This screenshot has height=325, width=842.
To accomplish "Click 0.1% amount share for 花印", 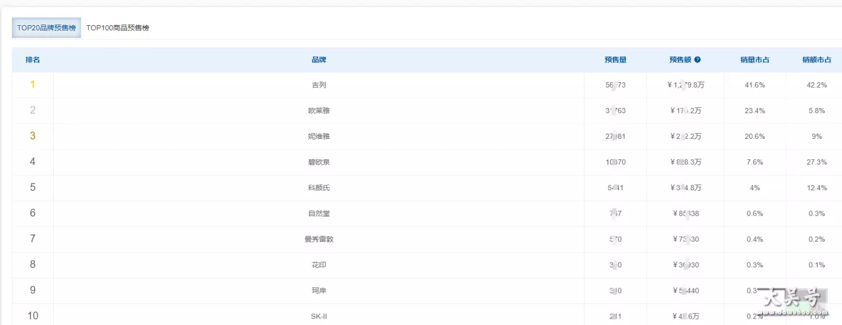I will [817, 265].
